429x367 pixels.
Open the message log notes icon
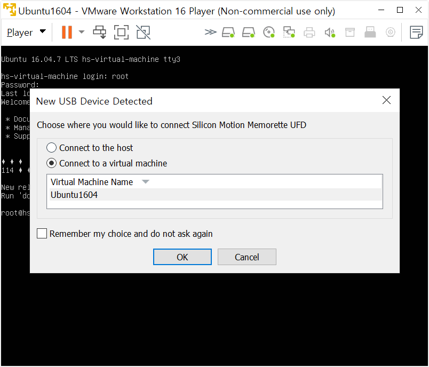416,32
